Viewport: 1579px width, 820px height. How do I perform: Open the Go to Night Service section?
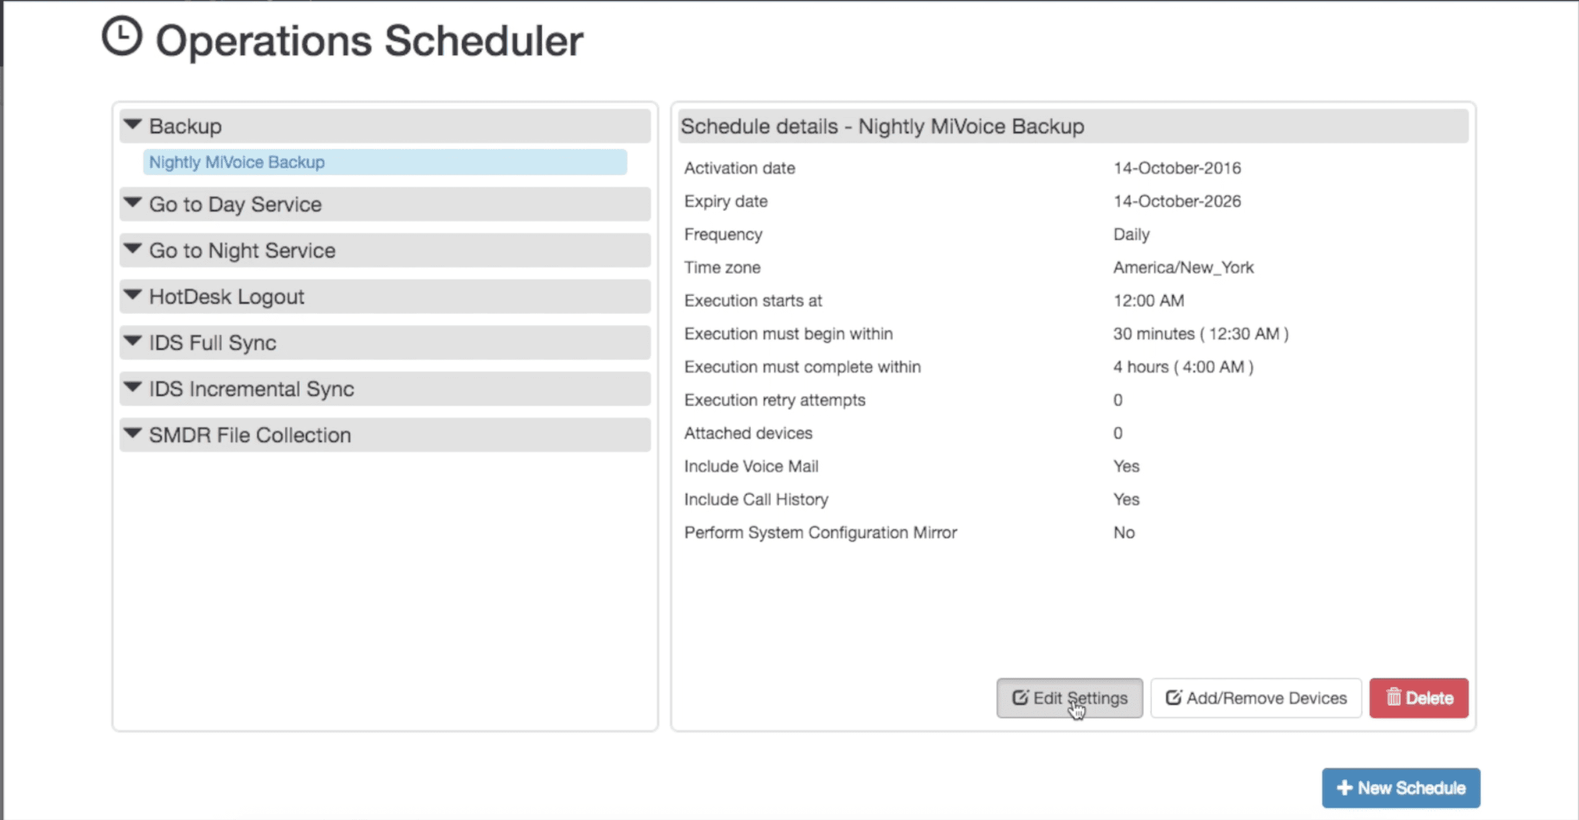click(242, 251)
